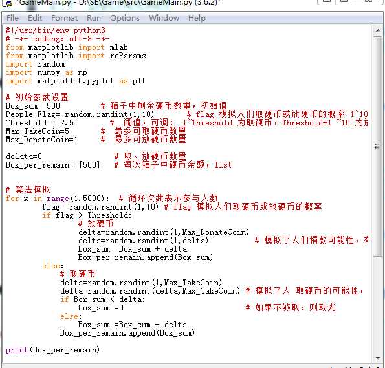Click the scrollbar down arrow

(x=378, y=358)
